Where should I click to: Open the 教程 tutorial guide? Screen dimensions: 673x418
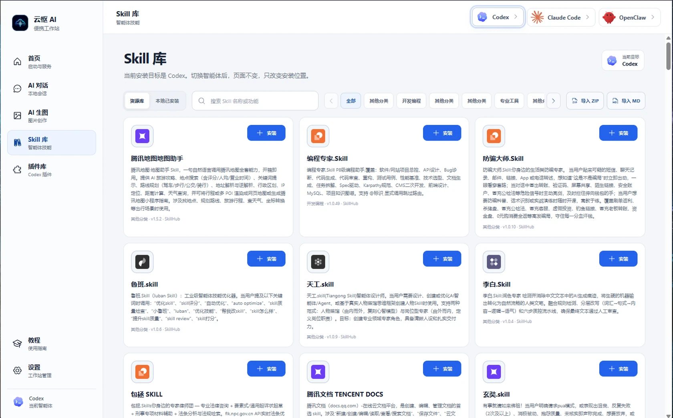click(52, 344)
